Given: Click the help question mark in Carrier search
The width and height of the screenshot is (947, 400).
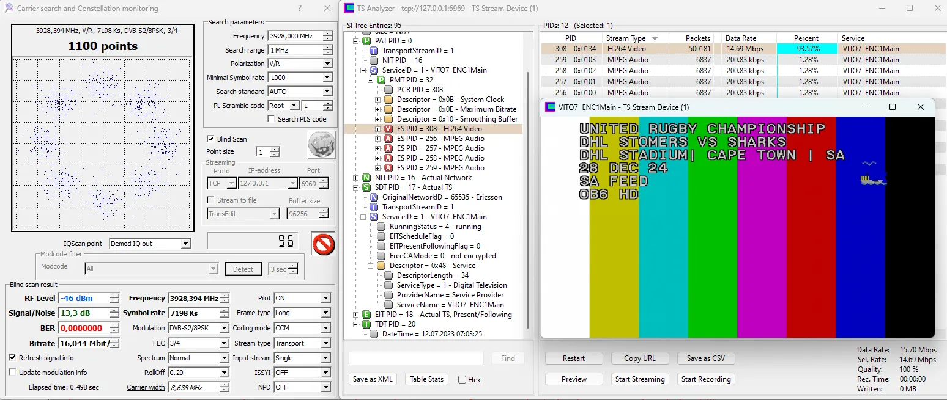Looking at the screenshot, I should coord(299,9).
